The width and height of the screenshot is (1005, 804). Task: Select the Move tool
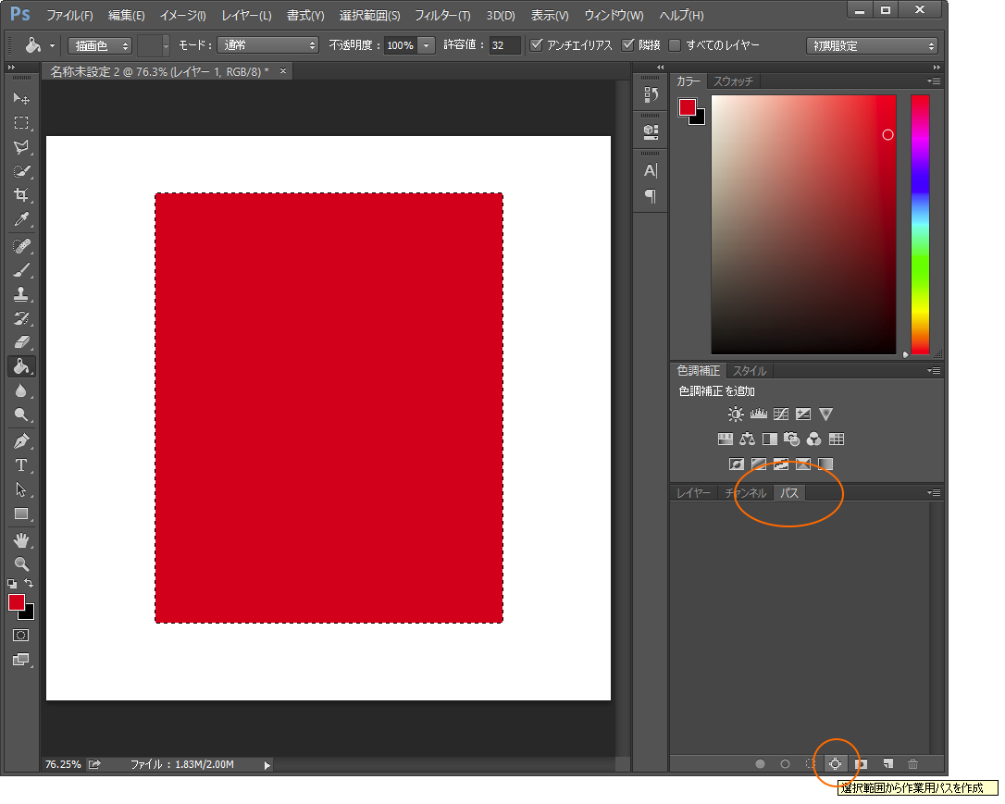[20, 98]
